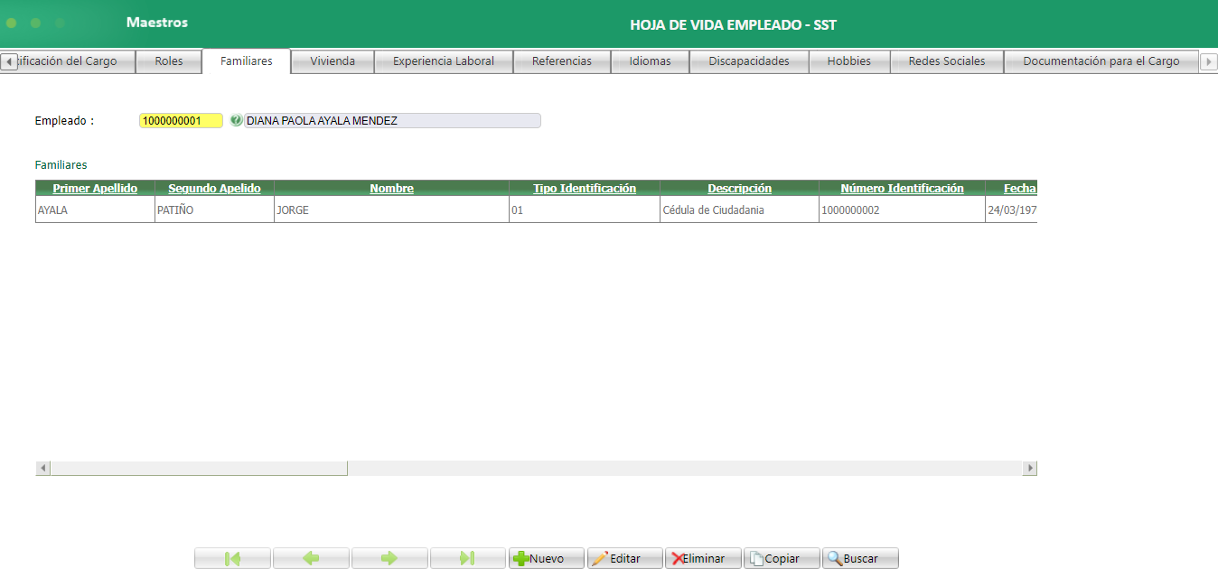1218x587 pixels.
Task: Go to the previous record arrow
Action: (x=311, y=557)
